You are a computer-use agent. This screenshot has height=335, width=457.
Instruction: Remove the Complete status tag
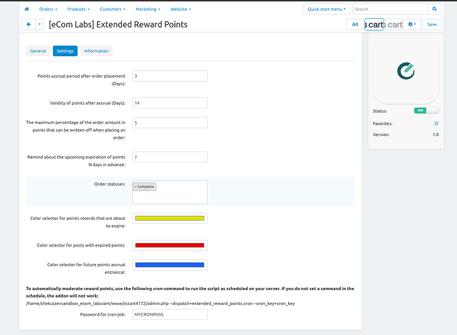[x=135, y=187]
